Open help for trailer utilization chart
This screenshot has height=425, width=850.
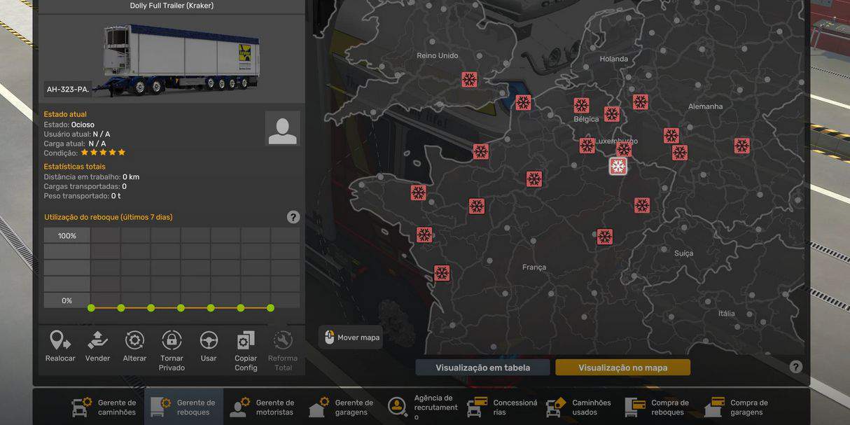click(x=293, y=217)
